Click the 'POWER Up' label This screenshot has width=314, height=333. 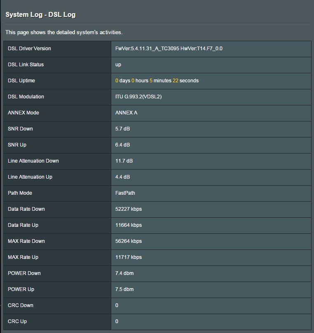point(21,289)
